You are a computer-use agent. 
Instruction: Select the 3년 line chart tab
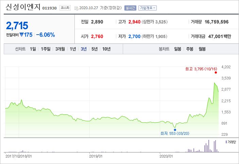(84, 49)
